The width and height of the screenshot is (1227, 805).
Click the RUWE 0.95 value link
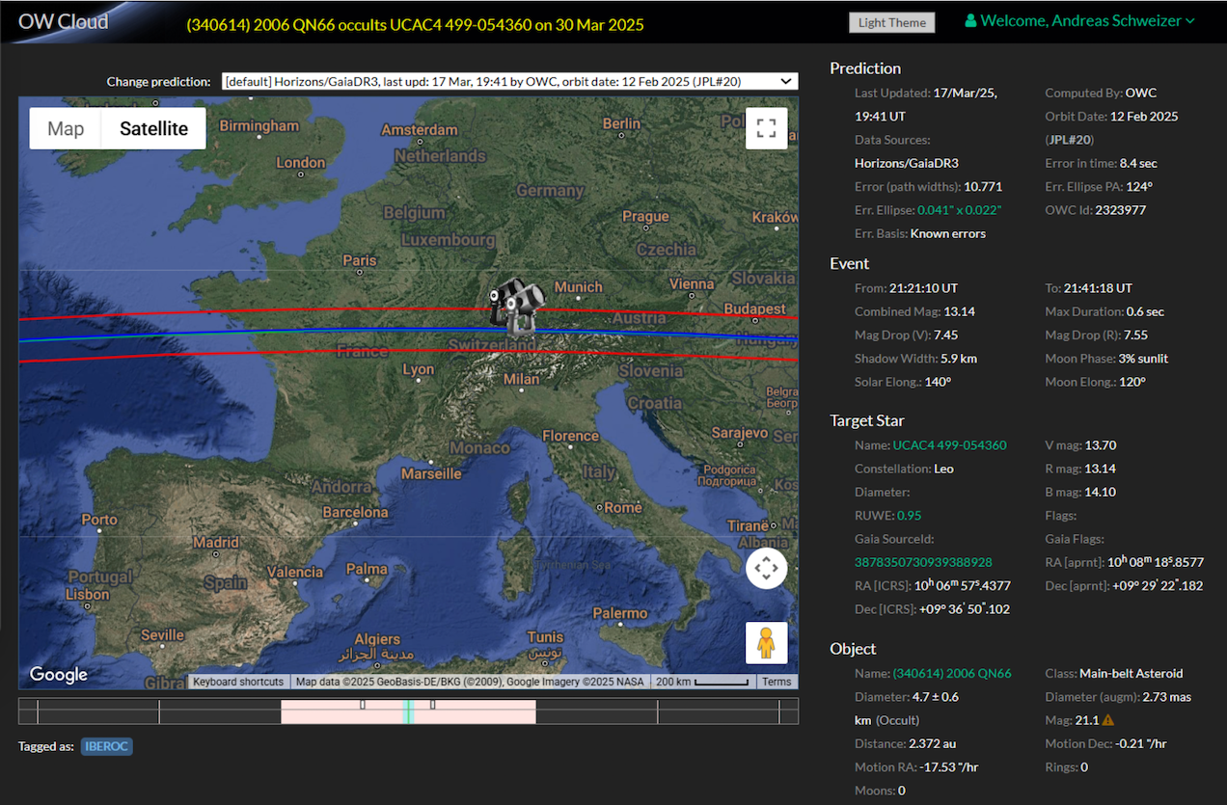[910, 516]
